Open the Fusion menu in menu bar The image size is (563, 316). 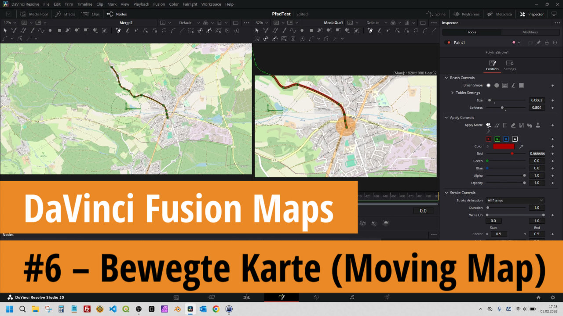159,4
